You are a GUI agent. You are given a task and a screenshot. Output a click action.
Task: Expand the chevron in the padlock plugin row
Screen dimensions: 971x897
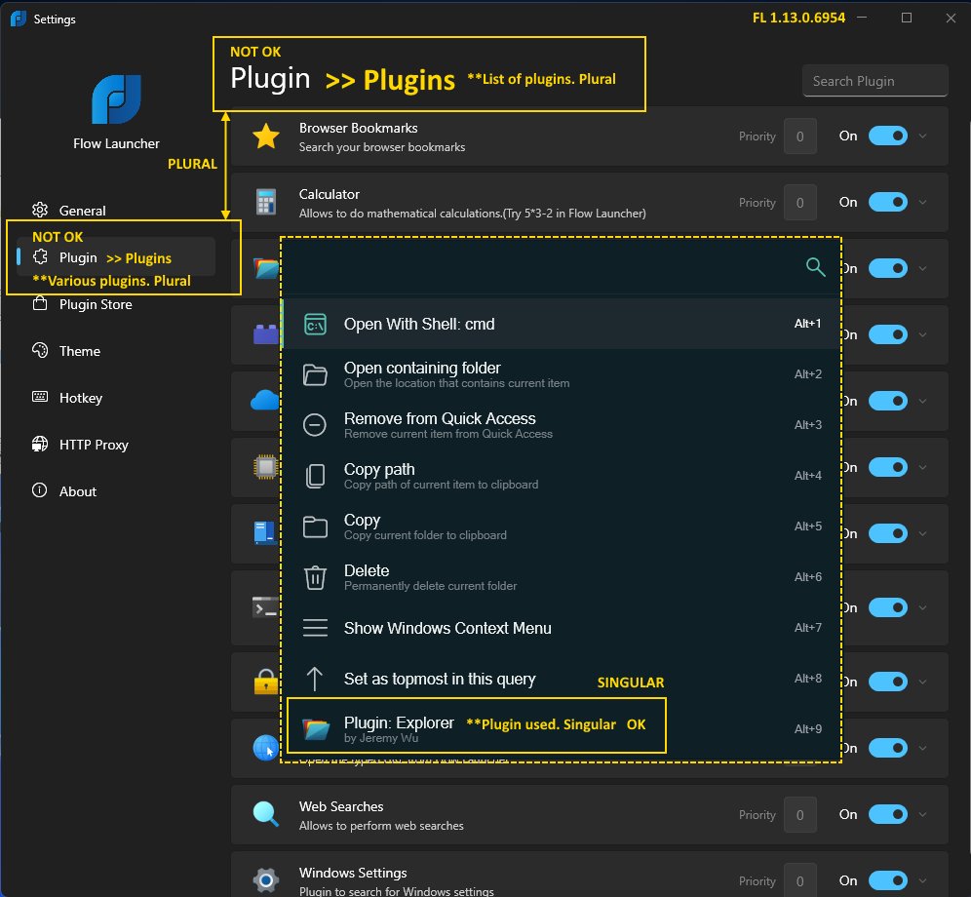[922, 682]
